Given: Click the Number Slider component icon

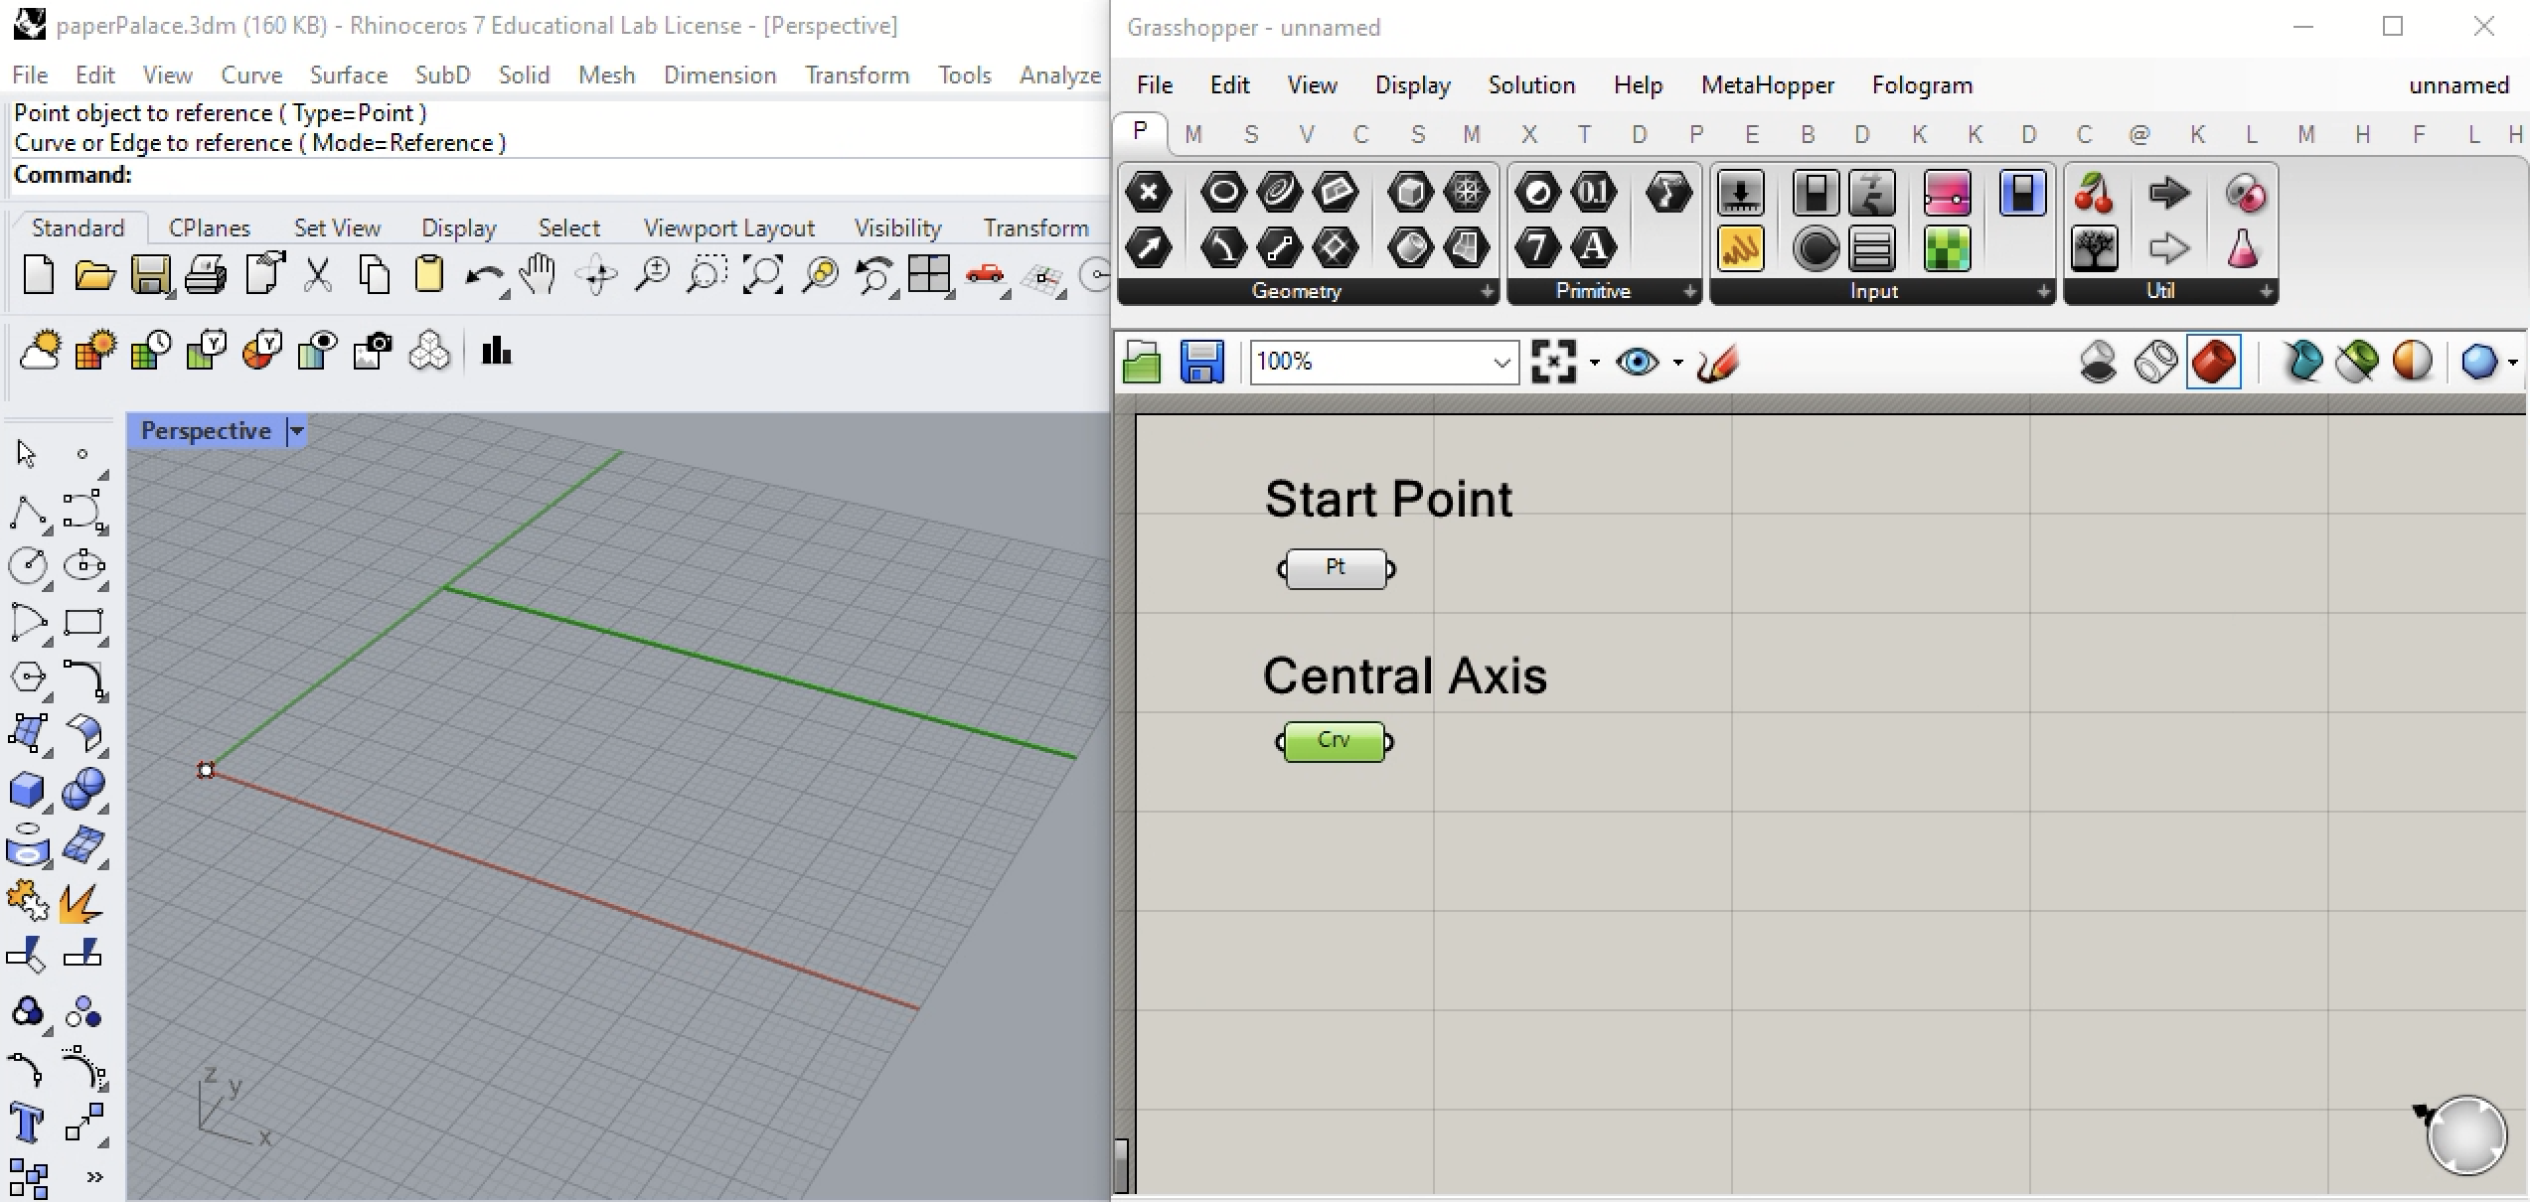Looking at the screenshot, I should (x=1946, y=193).
